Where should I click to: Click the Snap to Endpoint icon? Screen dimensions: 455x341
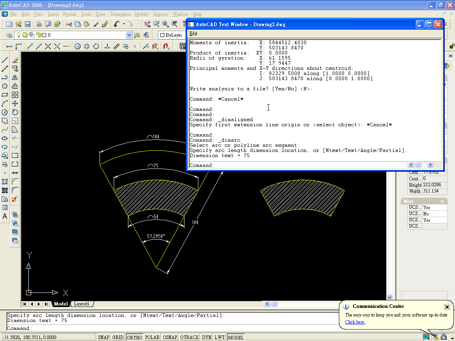[x=30, y=47]
